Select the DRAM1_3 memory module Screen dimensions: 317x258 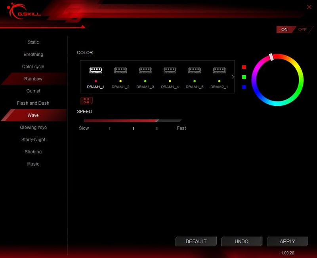point(145,70)
